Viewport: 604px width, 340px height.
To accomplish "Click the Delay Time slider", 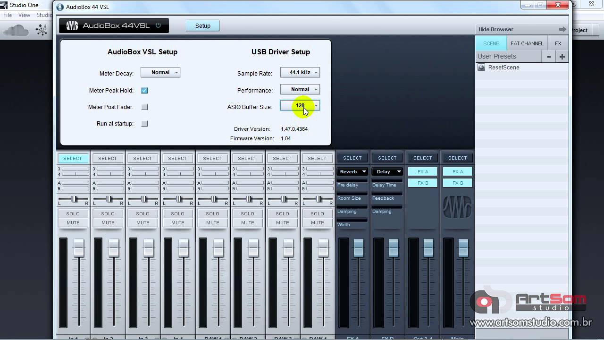I will [x=387, y=180].
